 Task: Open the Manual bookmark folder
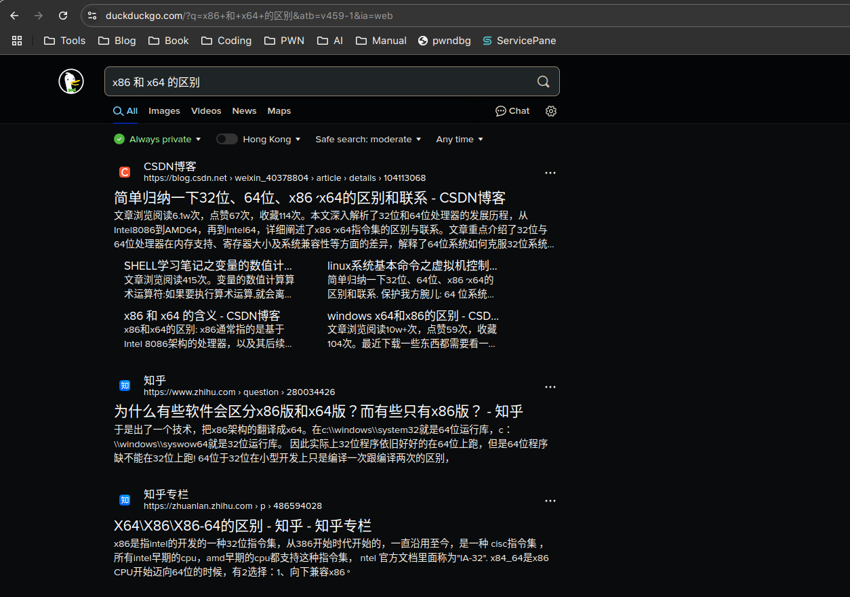(x=381, y=41)
